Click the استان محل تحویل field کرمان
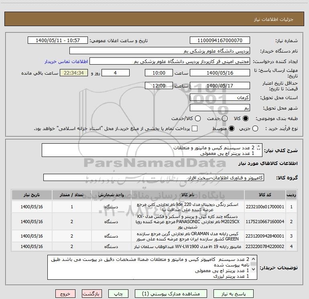Image resolution: width=309 pixels, height=299 pixels. tap(220, 98)
